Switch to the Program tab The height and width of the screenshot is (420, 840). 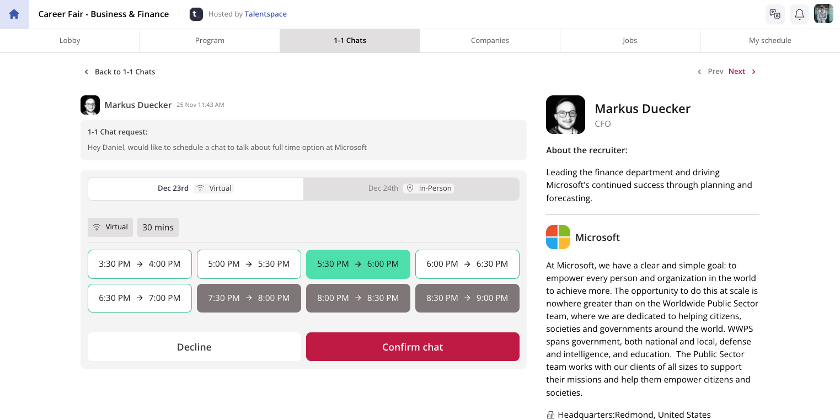coord(210,41)
